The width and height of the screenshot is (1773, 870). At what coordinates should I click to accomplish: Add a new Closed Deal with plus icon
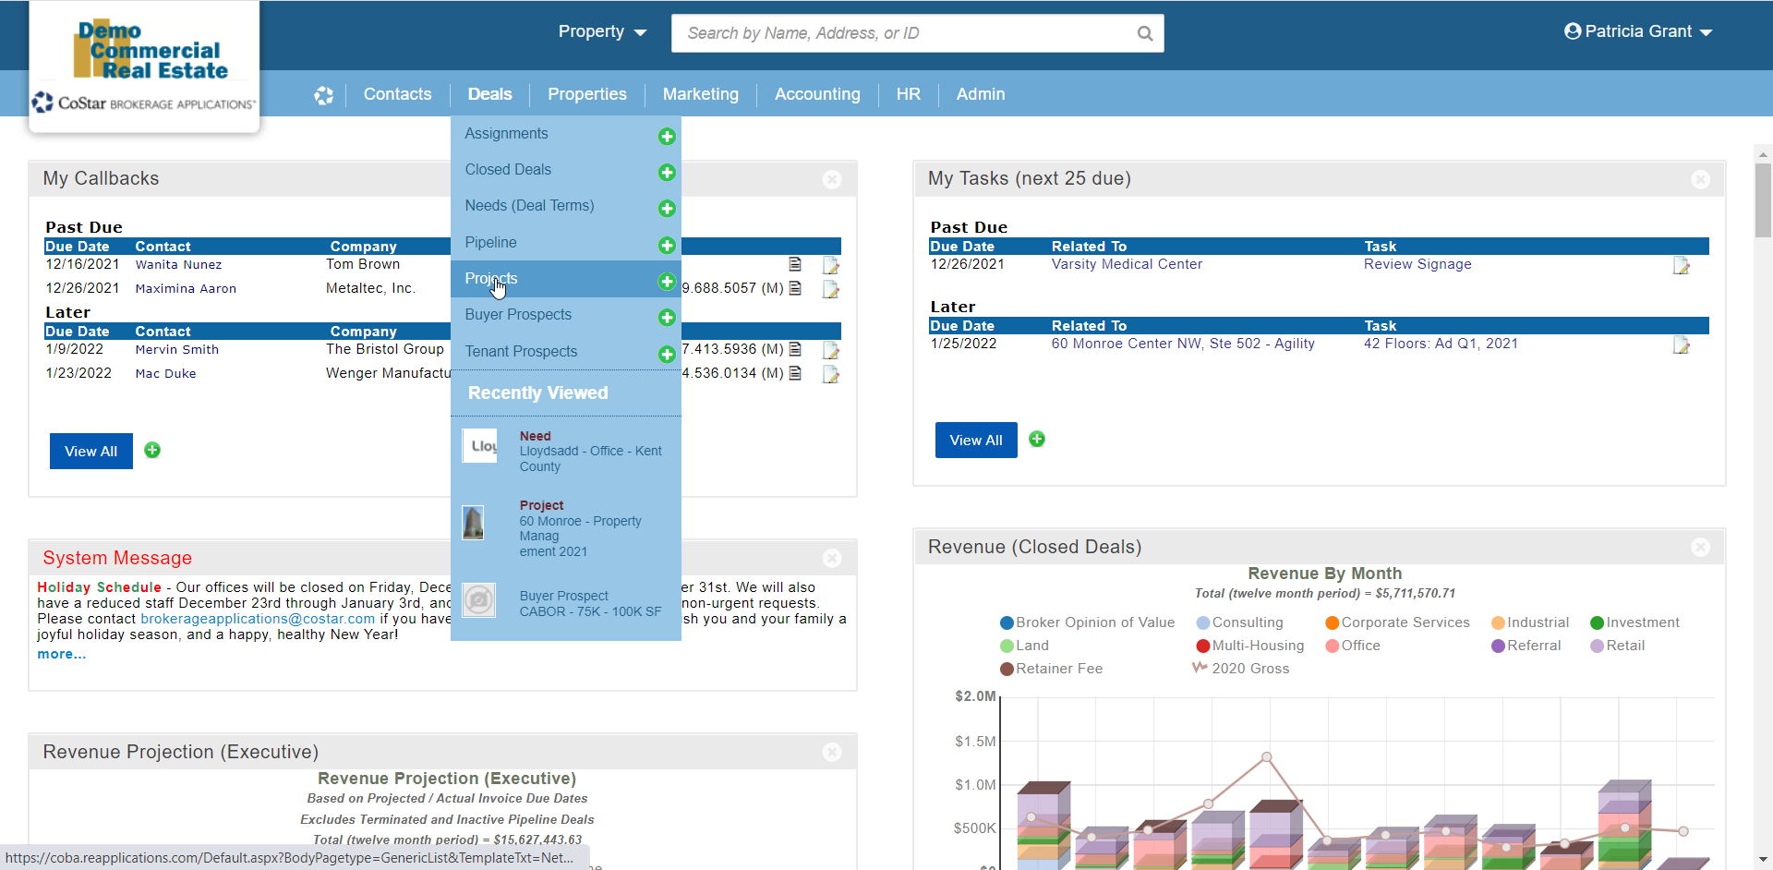666,173
